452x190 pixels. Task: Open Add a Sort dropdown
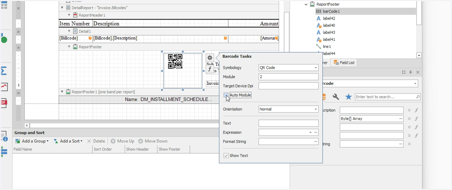68,141
